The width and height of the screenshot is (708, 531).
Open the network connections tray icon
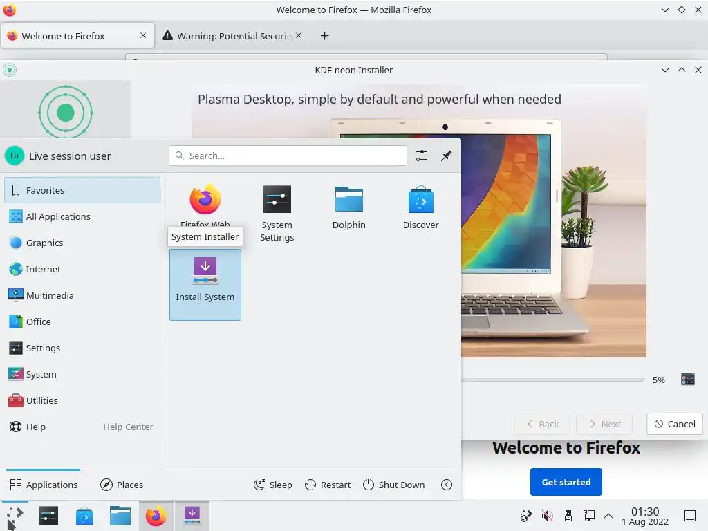click(x=589, y=516)
